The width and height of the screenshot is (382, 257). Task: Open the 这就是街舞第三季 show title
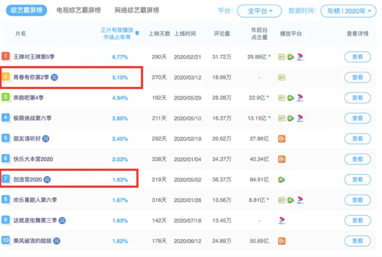(x=35, y=221)
